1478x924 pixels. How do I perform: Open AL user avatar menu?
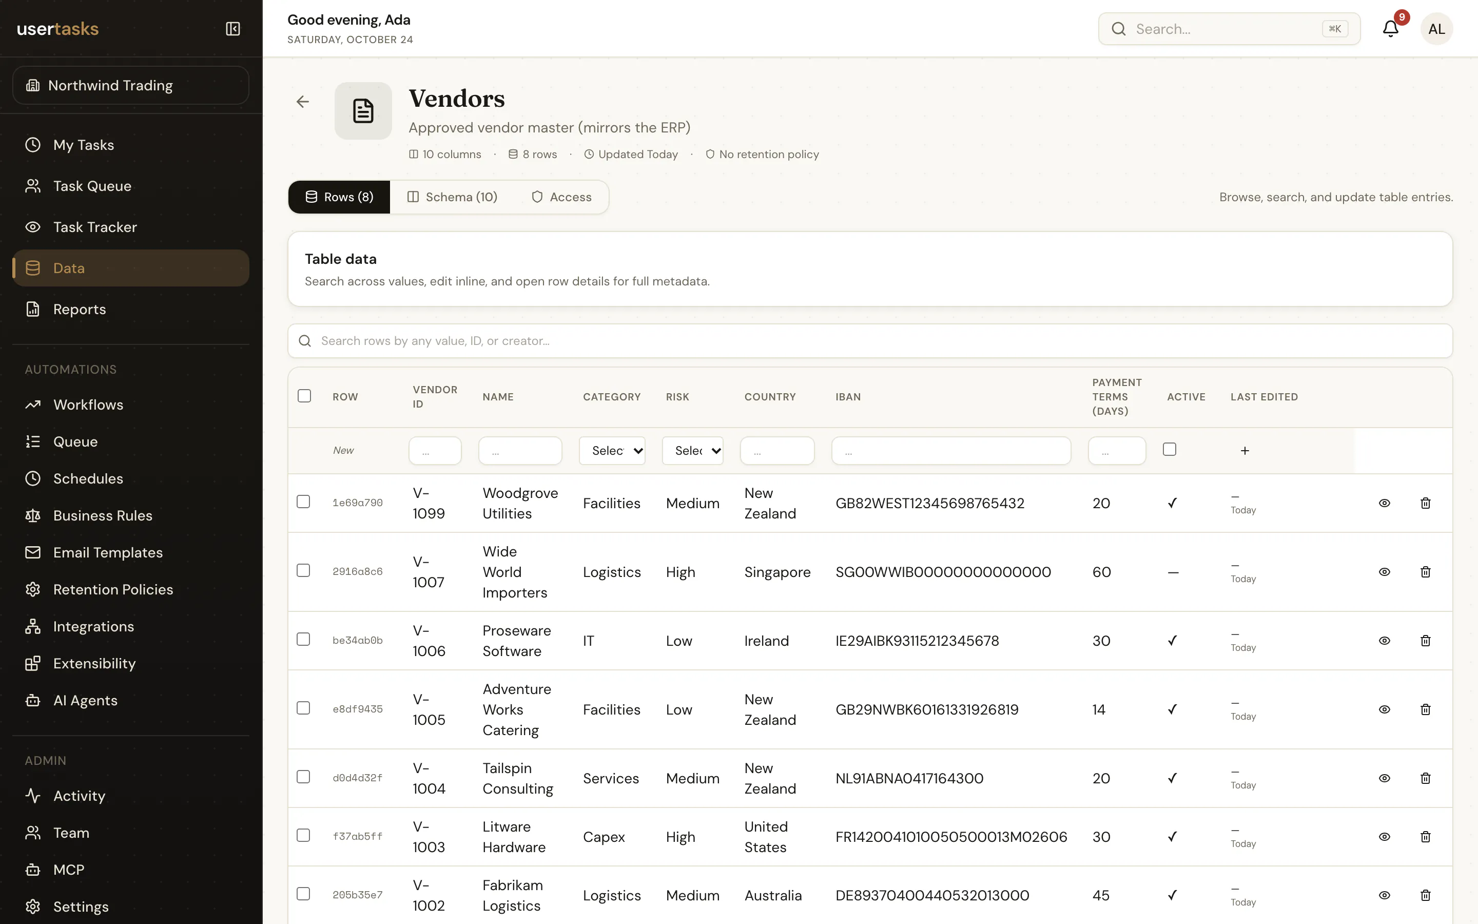[x=1436, y=29]
